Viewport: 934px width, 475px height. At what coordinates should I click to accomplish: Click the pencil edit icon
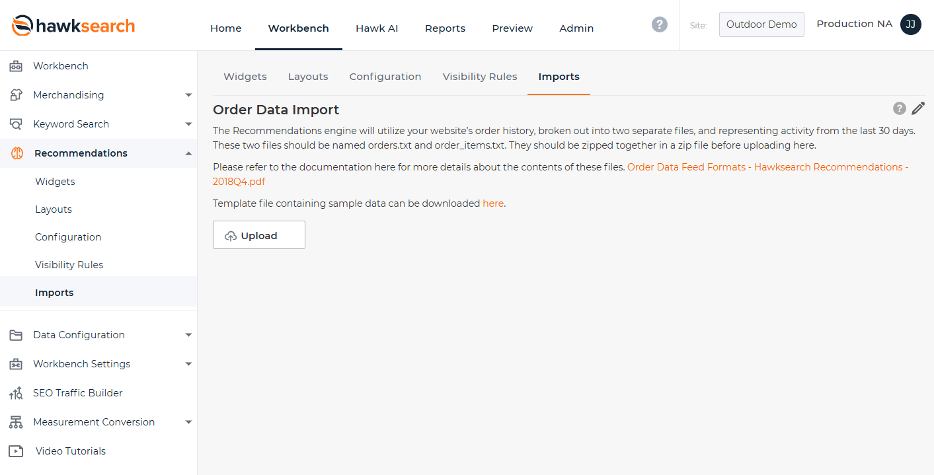918,108
